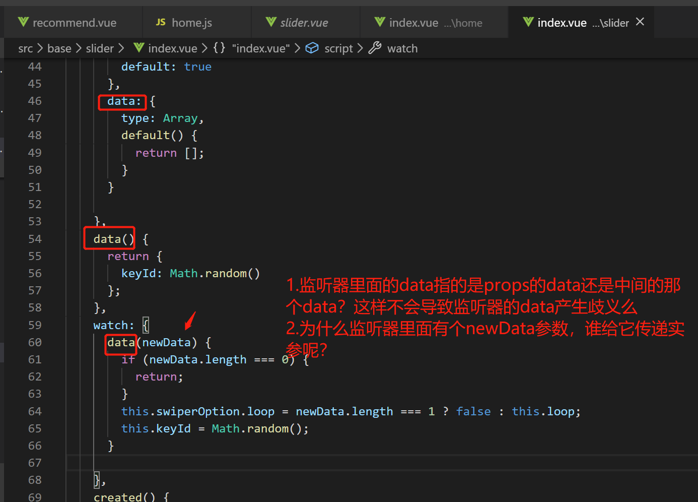The height and width of the screenshot is (502, 698).
Task: Open the slider breadcrumb folder
Action: click(x=100, y=48)
